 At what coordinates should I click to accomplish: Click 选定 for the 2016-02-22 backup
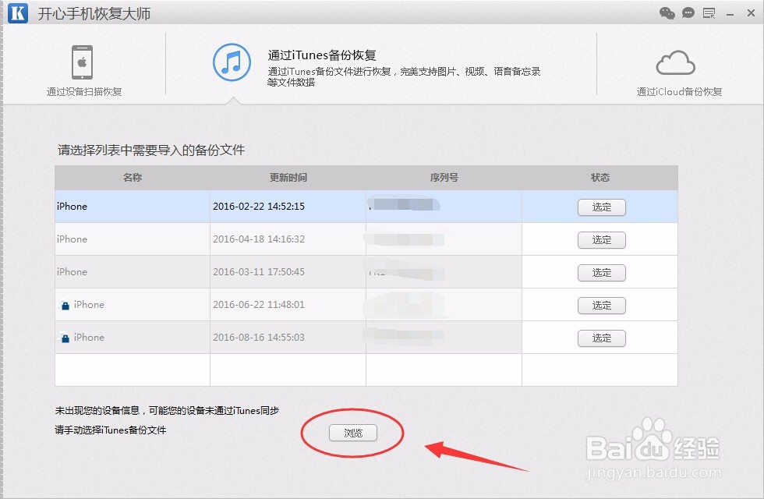click(601, 207)
